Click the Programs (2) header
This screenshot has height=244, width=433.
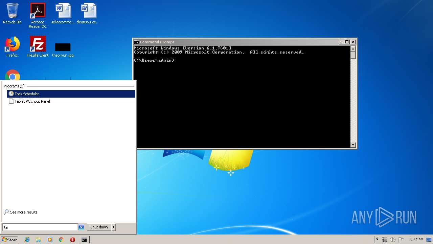[14, 86]
